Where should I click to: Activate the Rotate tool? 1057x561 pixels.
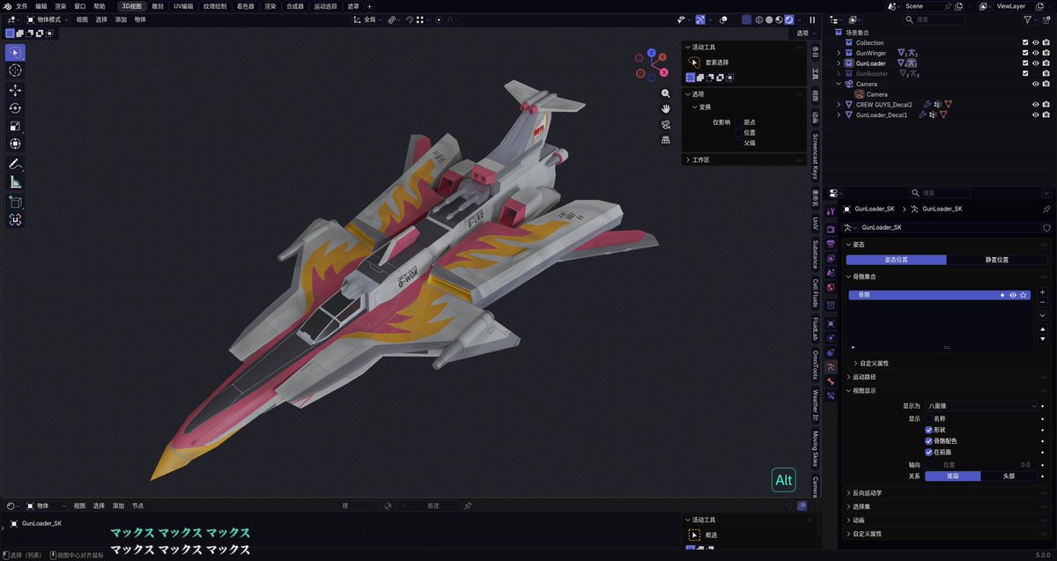[x=14, y=108]
